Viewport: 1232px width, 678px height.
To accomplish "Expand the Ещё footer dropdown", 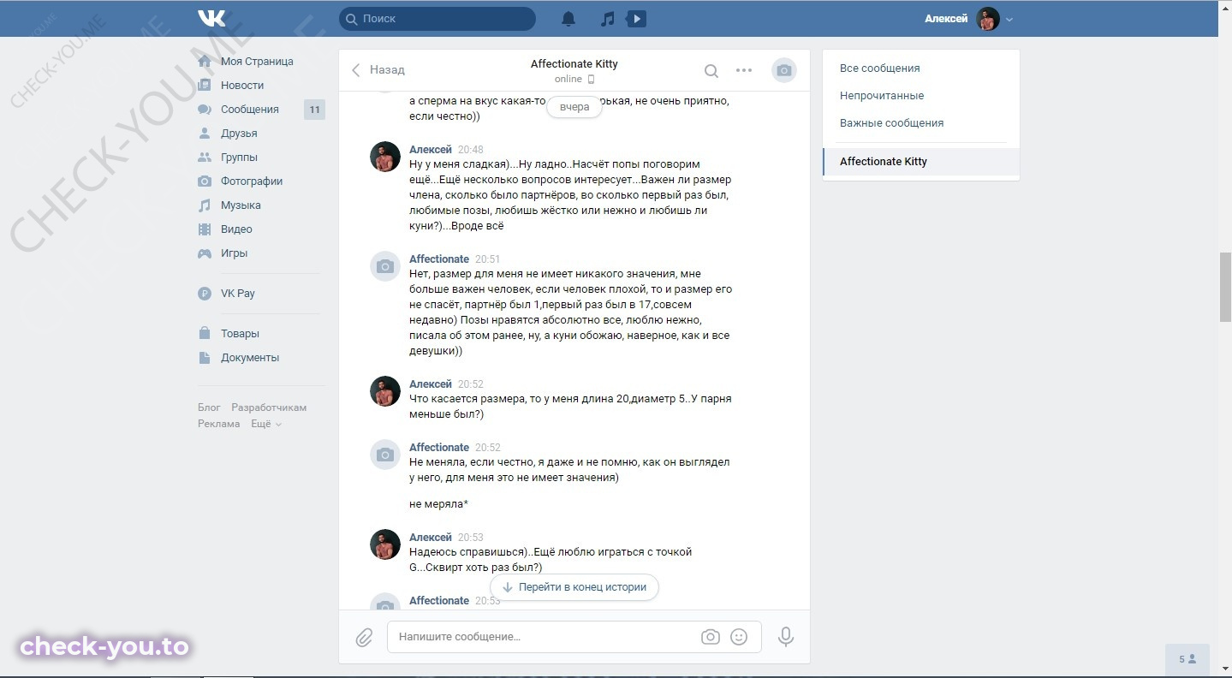I will (x=266, y=424).
